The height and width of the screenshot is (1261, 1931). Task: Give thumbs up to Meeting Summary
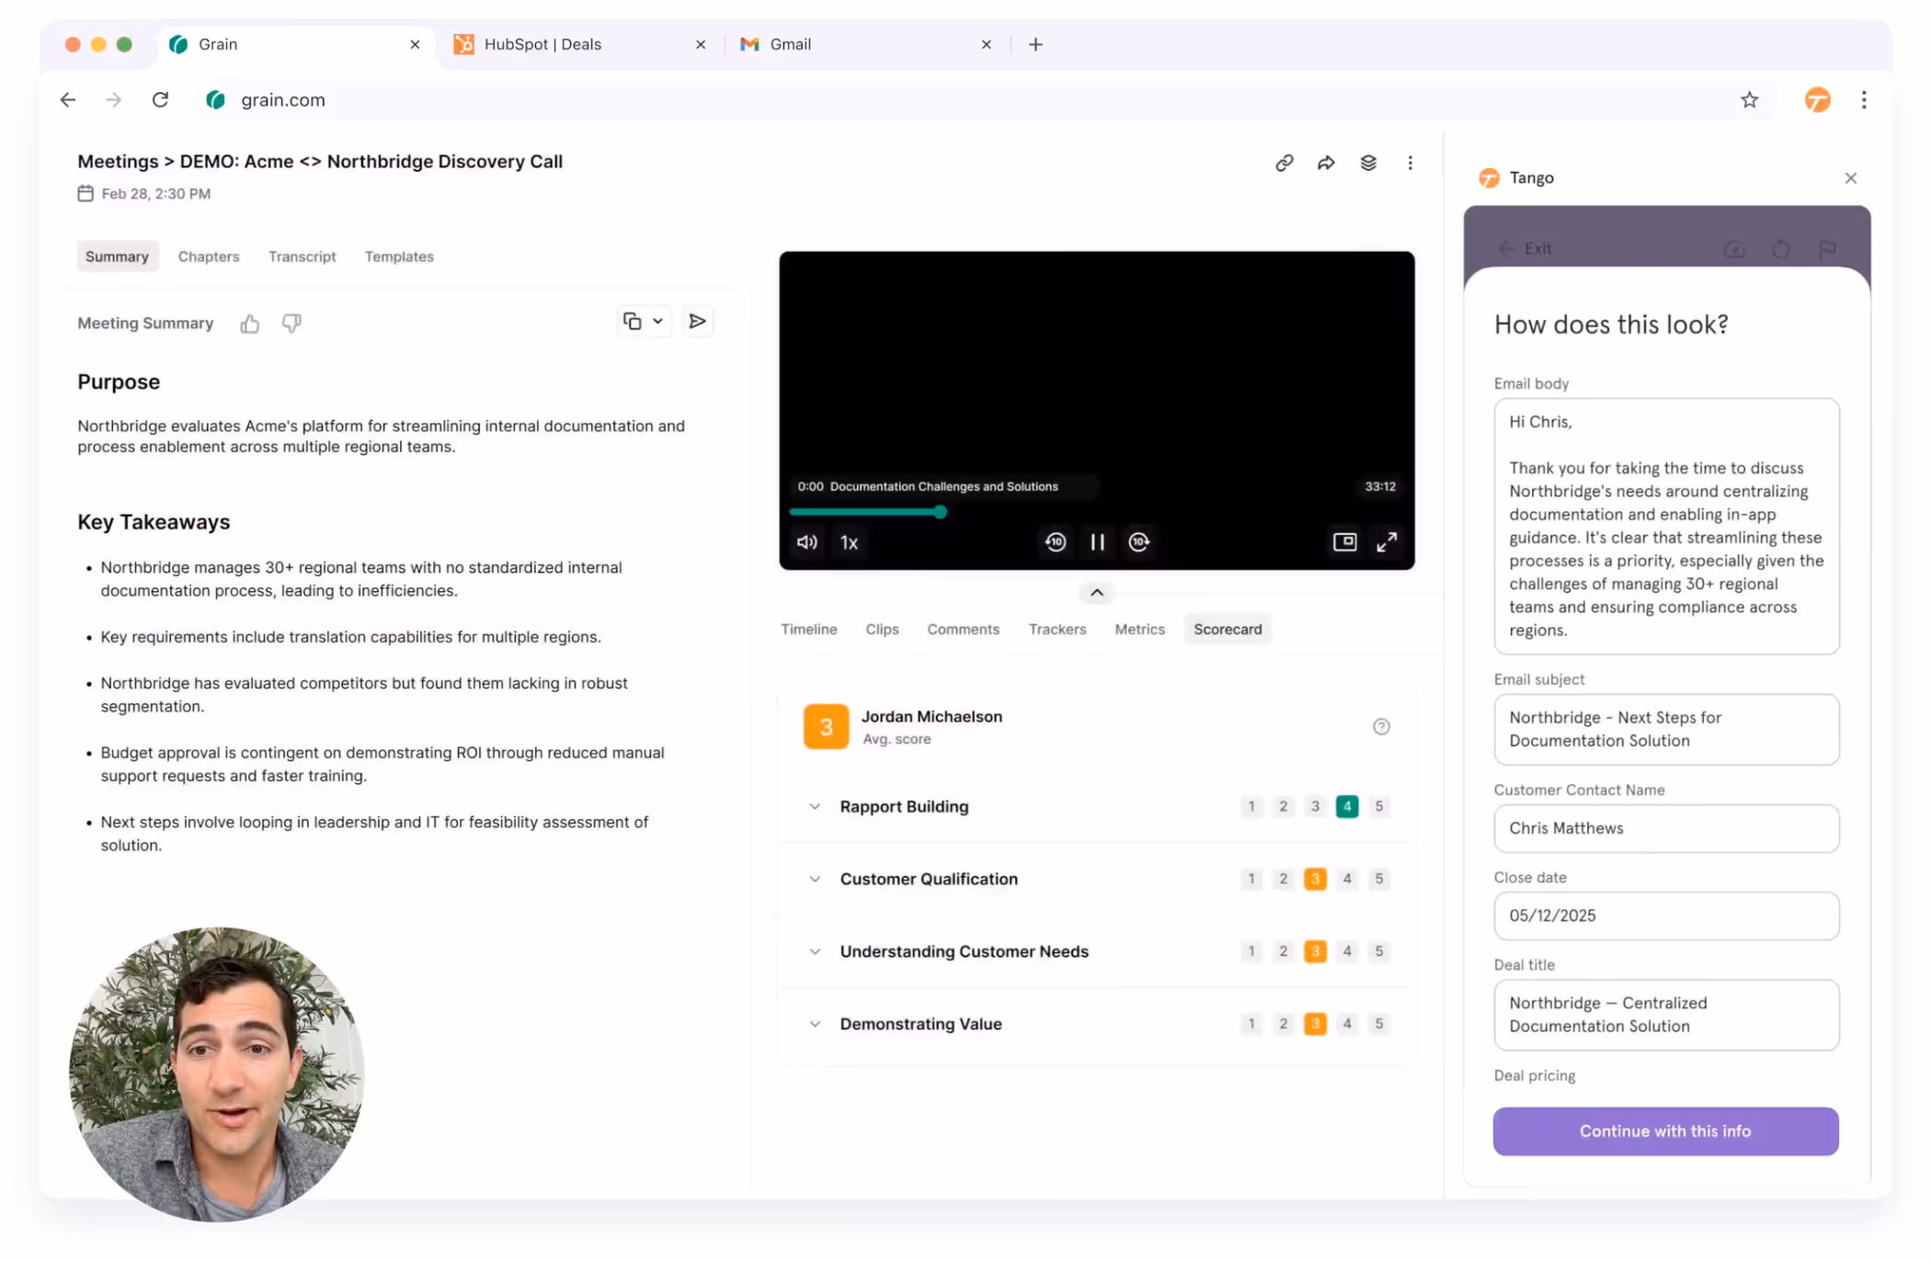tap(249, 324)
